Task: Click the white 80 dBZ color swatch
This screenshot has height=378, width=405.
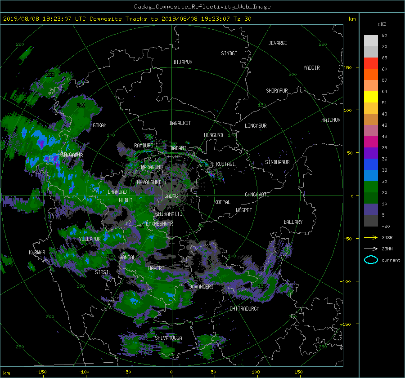Action: [371, 41]
